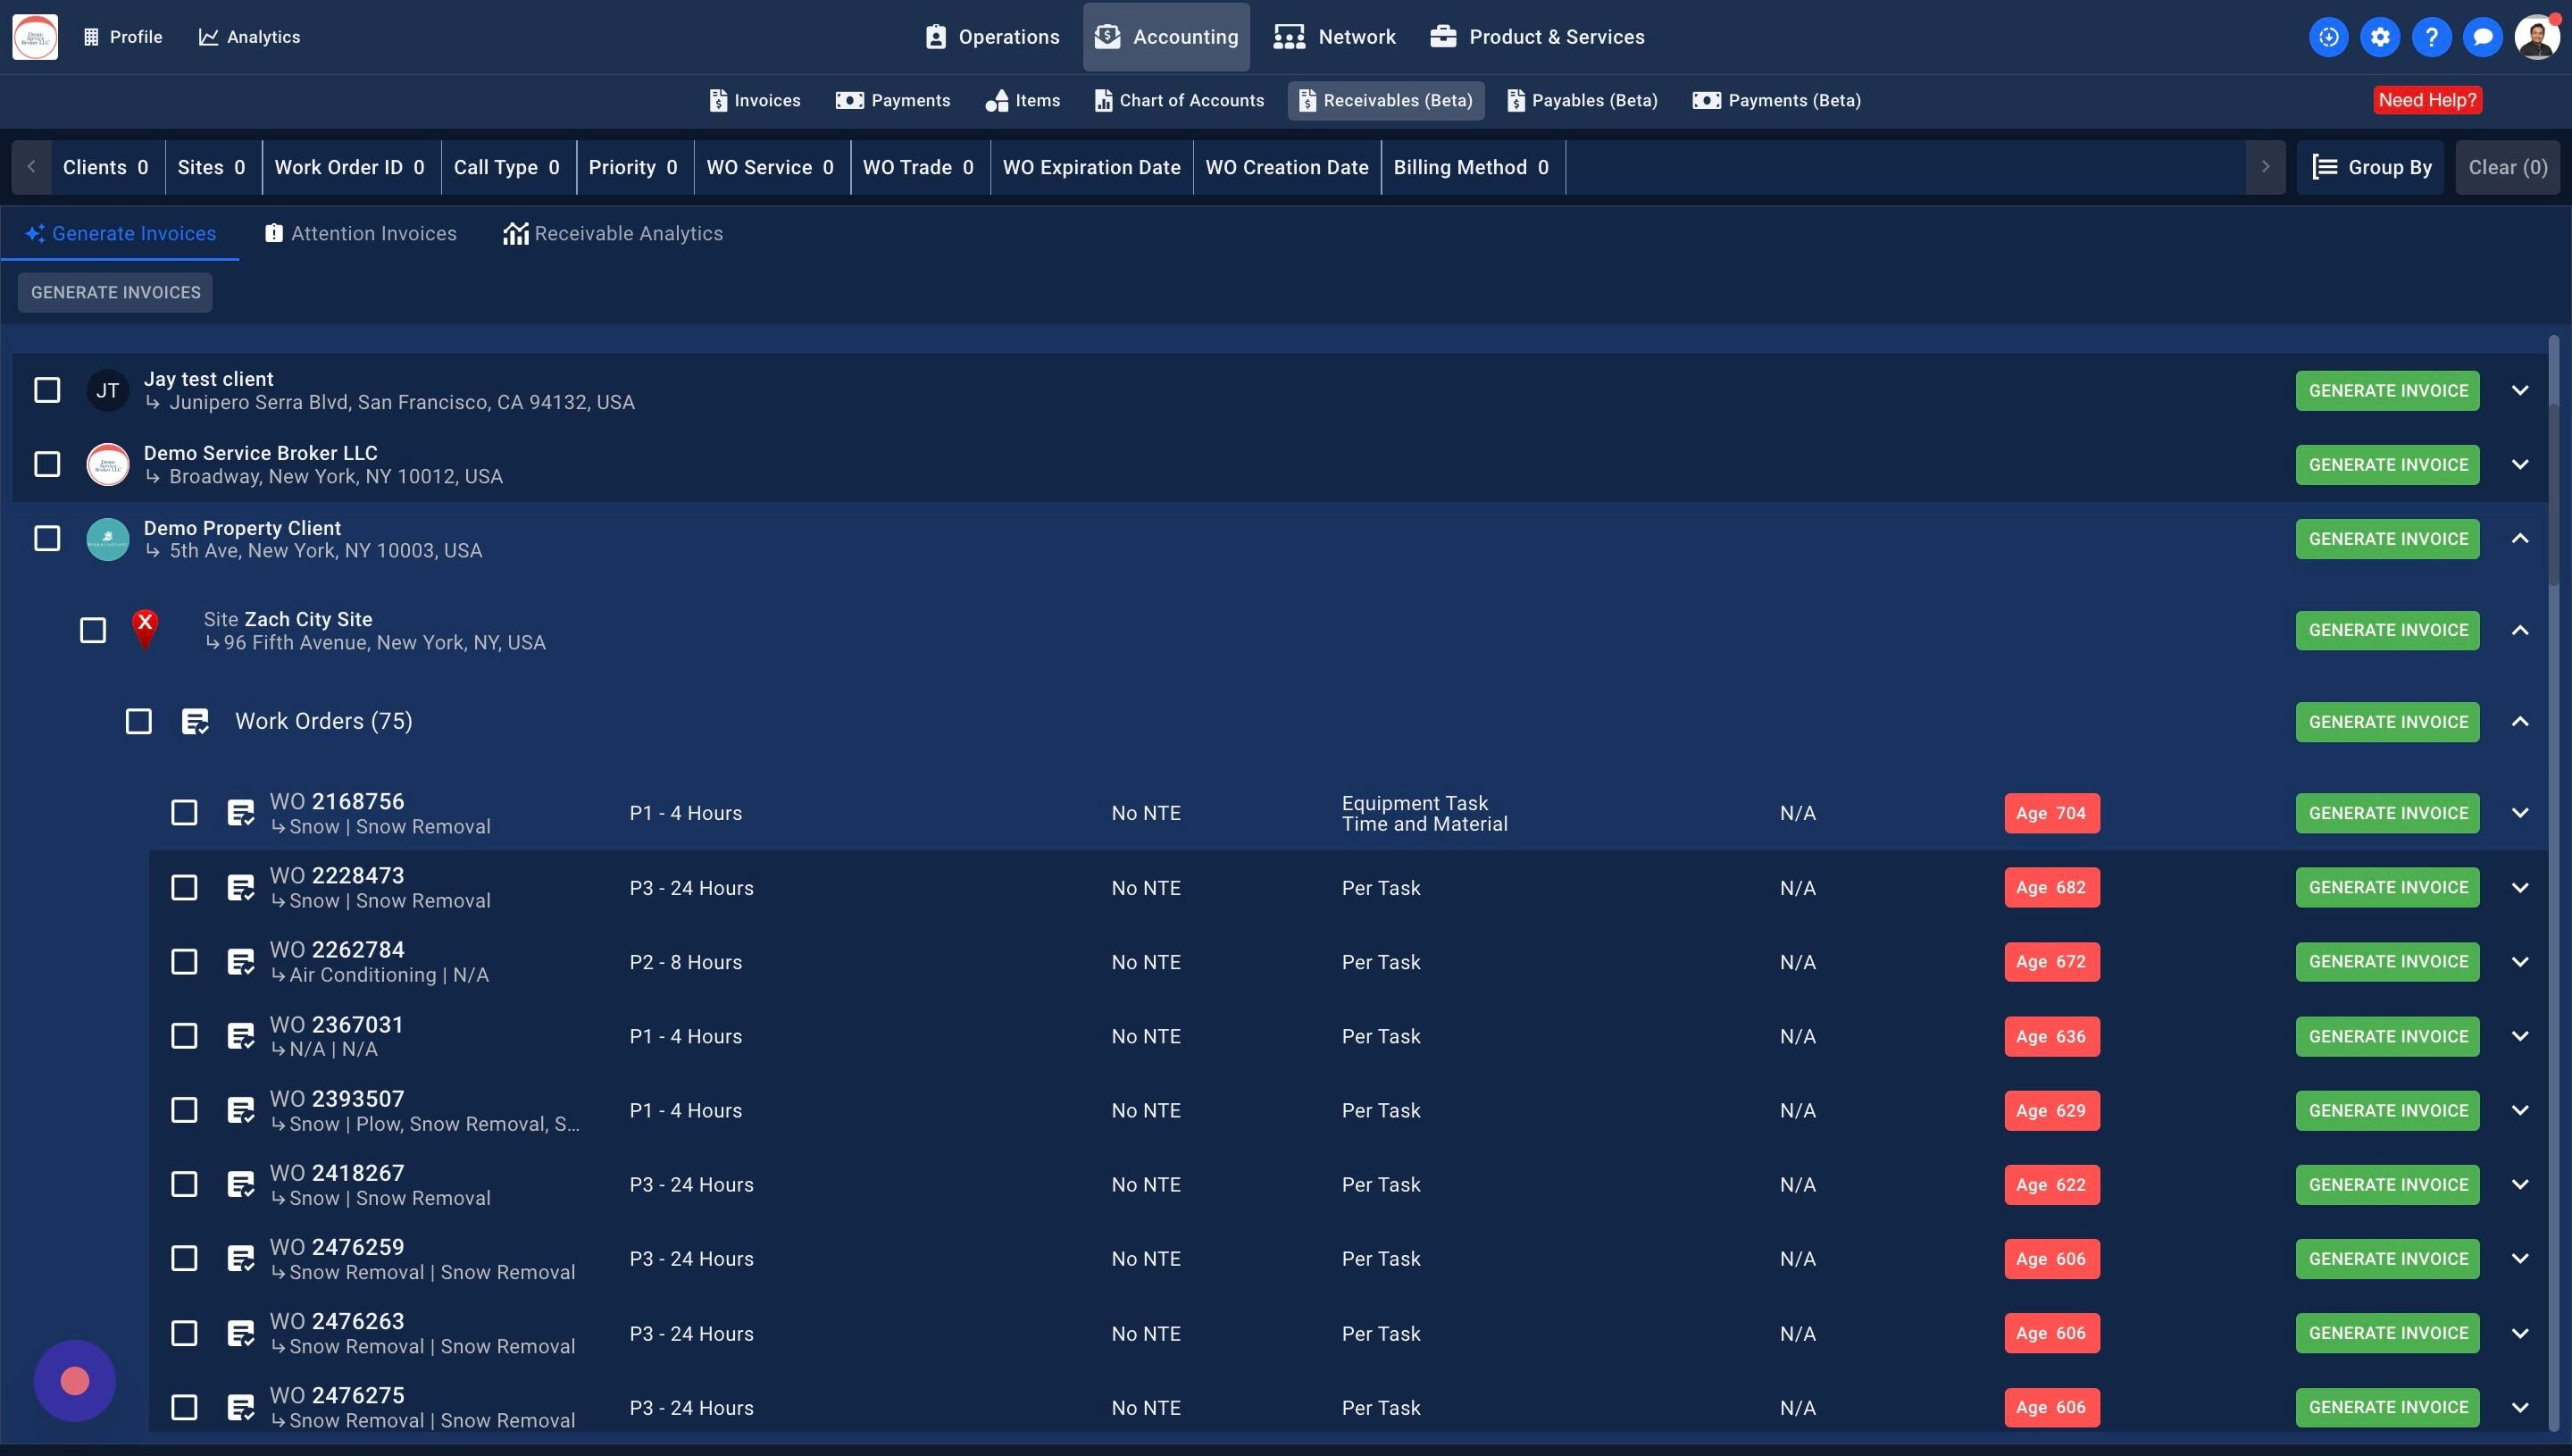Click the Work Orders (75) list icon
2572x1456 pixels.
click(195, 721)
